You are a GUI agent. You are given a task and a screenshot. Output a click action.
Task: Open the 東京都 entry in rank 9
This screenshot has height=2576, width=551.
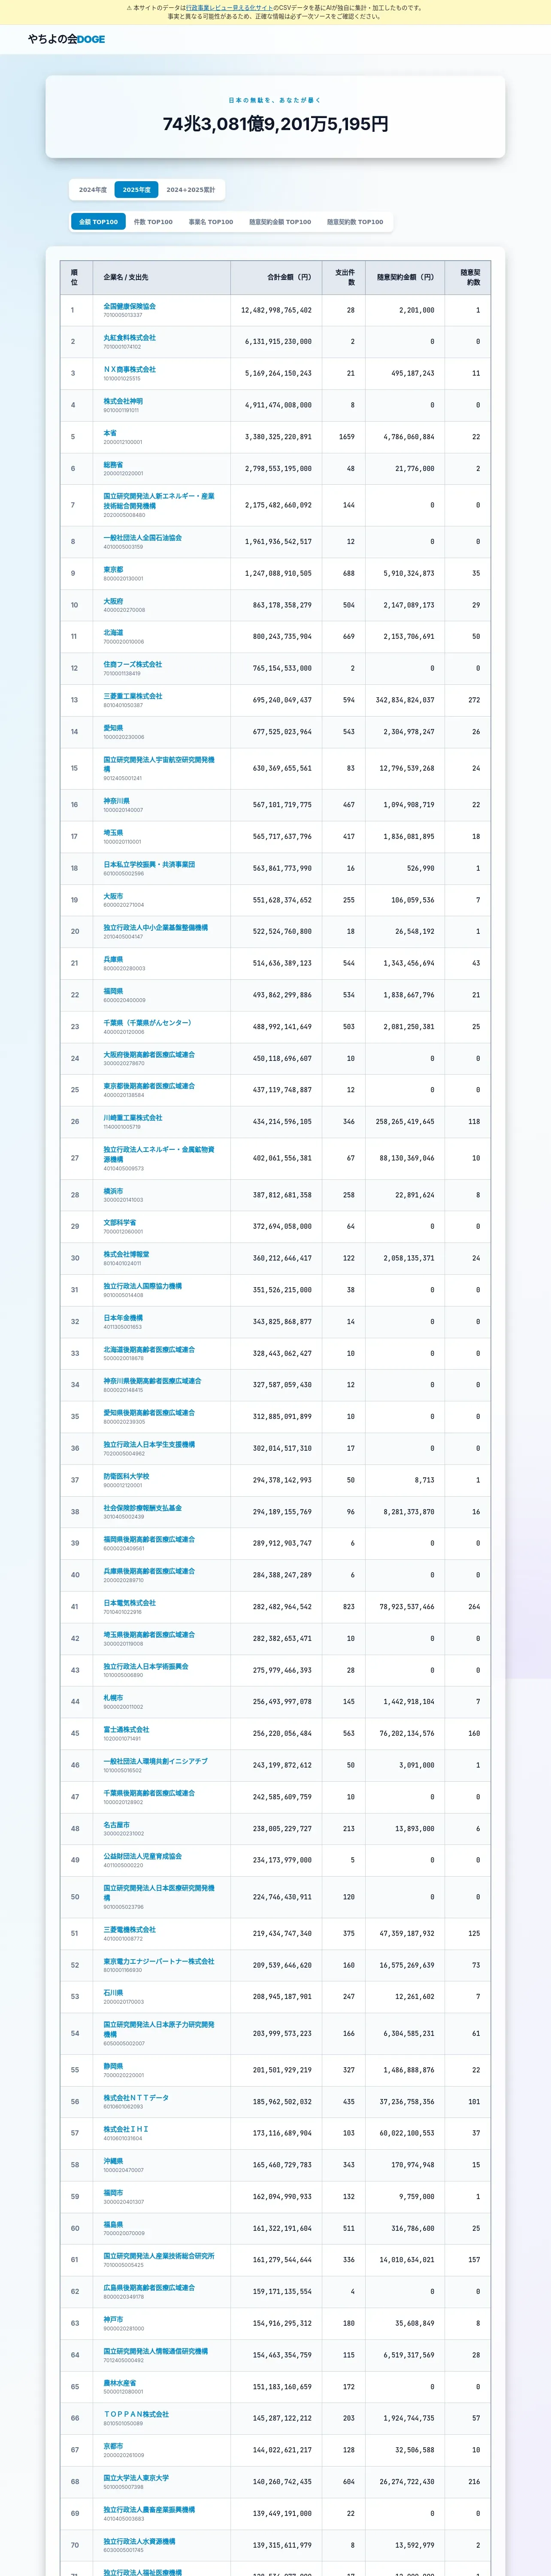(x=113, y=569)
